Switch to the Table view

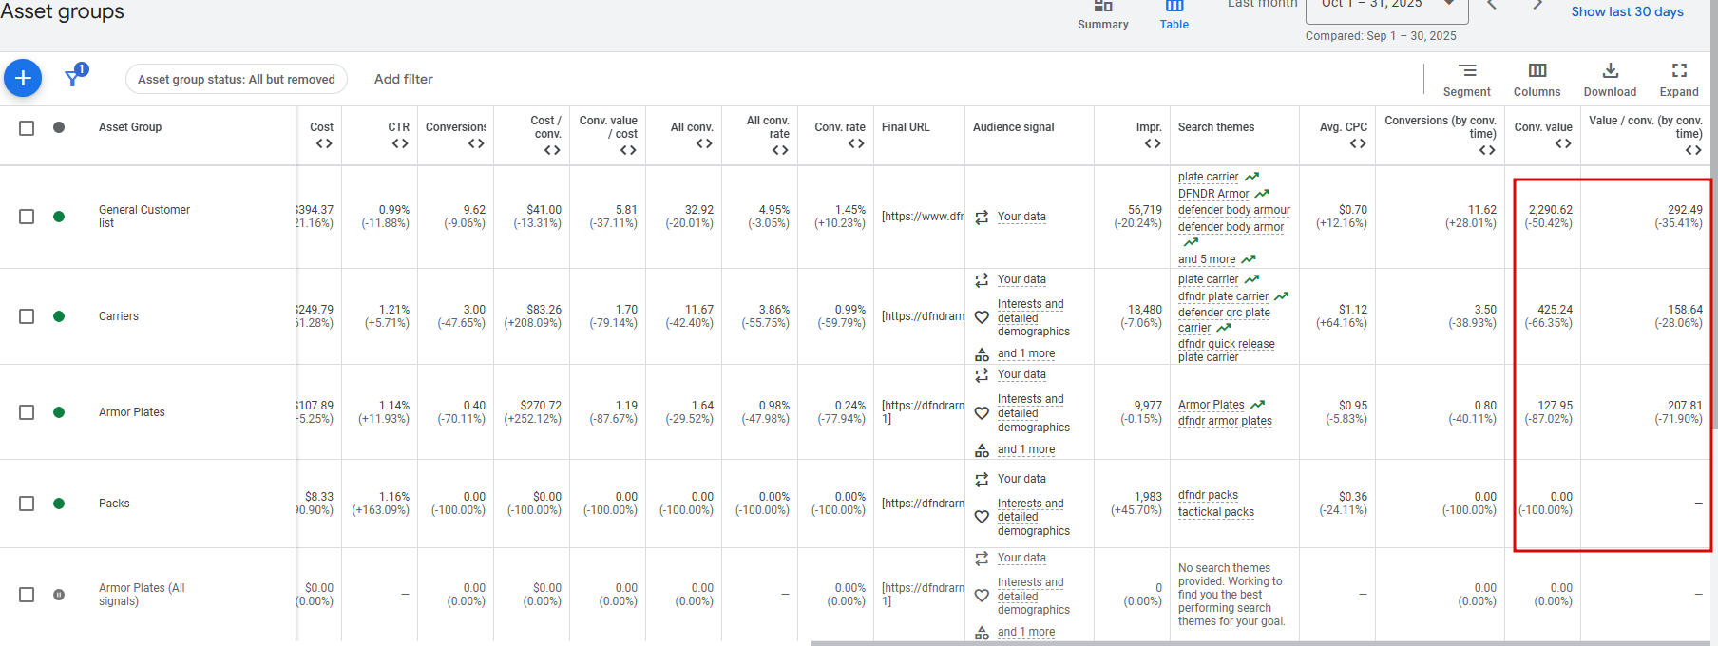(1174, 15)
